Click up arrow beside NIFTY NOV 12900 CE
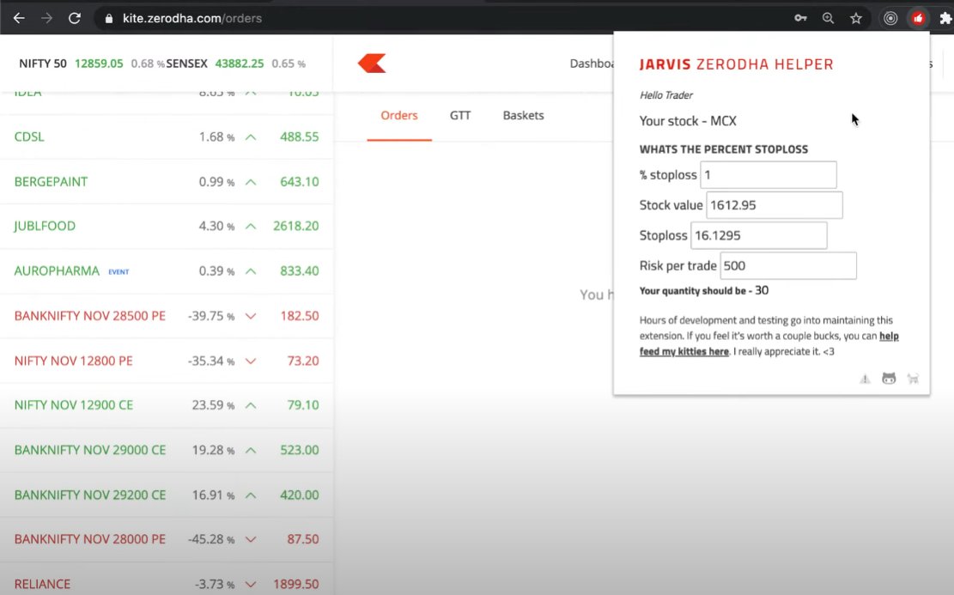This screenshot has height=595, width=954. tap(251, 405)
